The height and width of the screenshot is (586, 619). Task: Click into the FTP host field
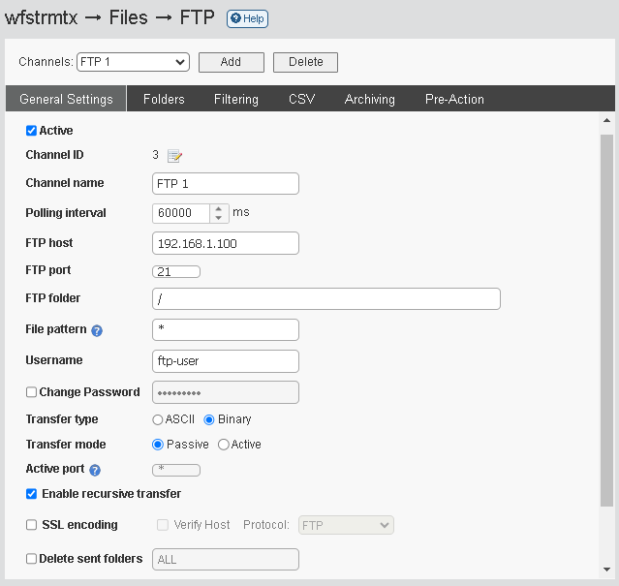pyautogui.click(x=226, y=243)
